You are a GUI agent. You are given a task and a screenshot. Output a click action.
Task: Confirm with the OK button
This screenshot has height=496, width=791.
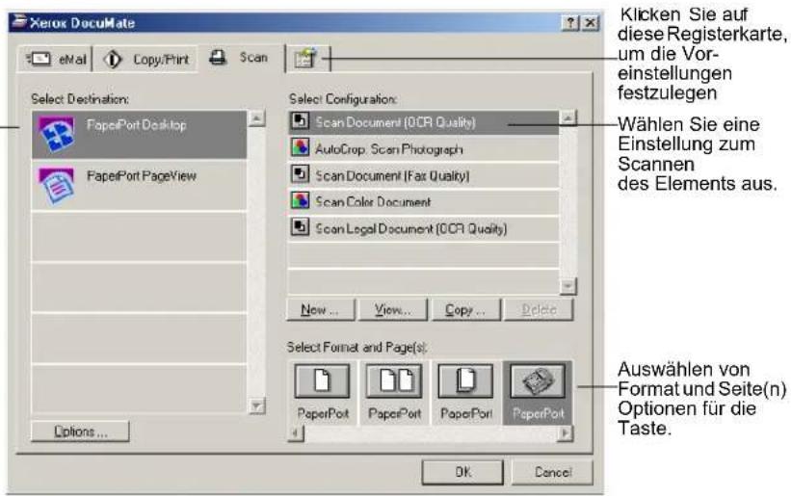[x=462, y=472]
